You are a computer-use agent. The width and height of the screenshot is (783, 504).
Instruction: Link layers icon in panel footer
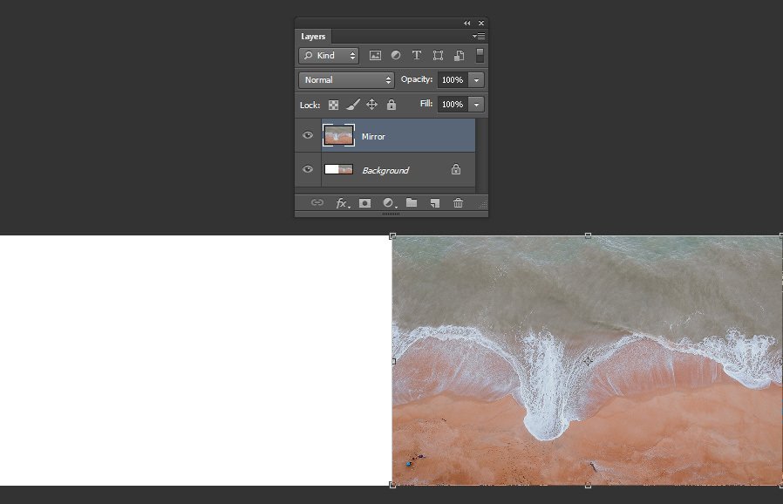317,202
